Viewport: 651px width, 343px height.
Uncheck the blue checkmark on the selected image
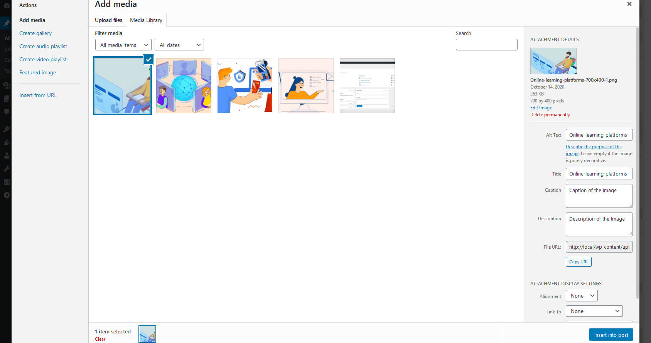148,60
